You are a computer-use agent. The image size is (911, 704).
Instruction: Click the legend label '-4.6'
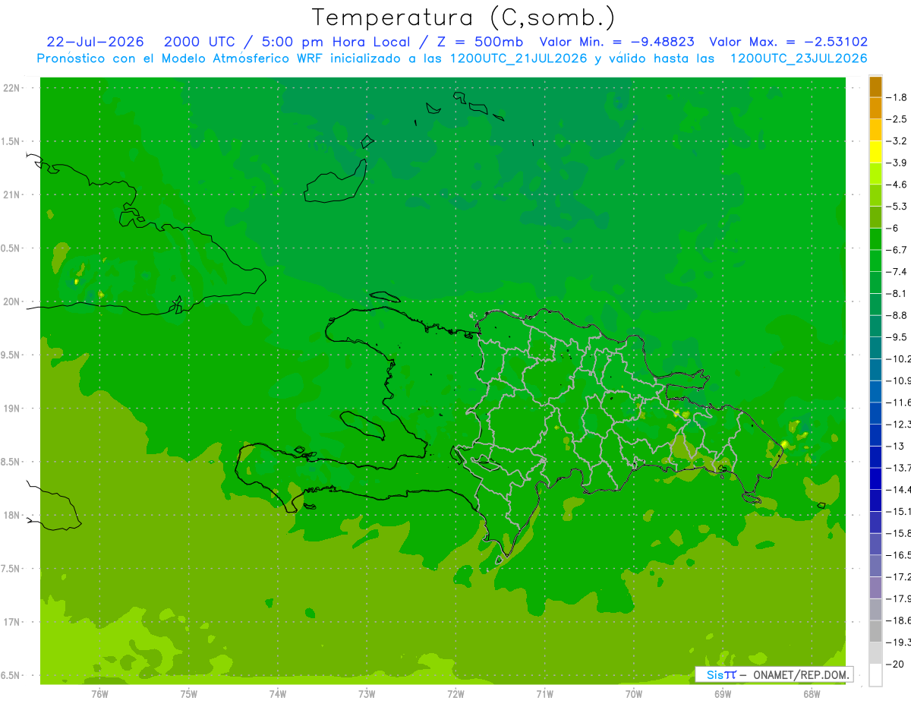pyautogui.click(x=897, y=185)
